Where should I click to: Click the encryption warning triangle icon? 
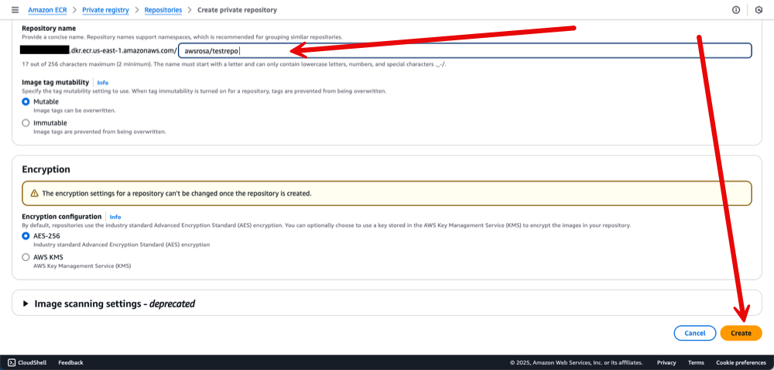point(35,194)
